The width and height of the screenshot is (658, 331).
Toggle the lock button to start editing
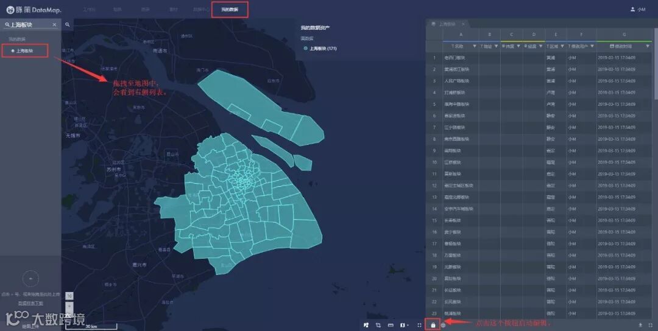(x=433, y=325)
